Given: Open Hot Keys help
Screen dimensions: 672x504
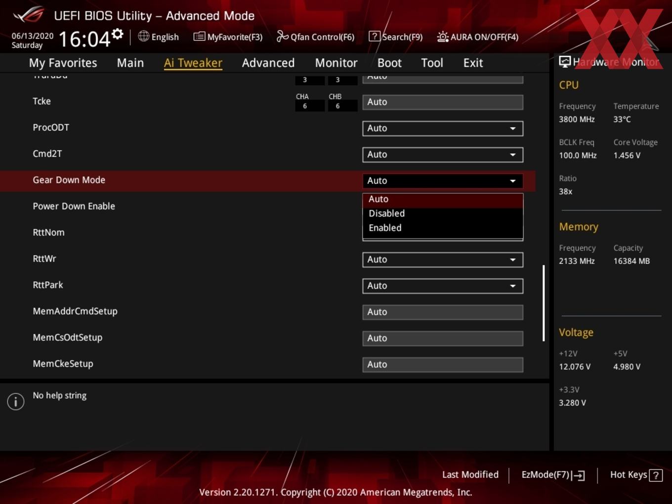Looking at the screenshot, I should pos(636,475).
